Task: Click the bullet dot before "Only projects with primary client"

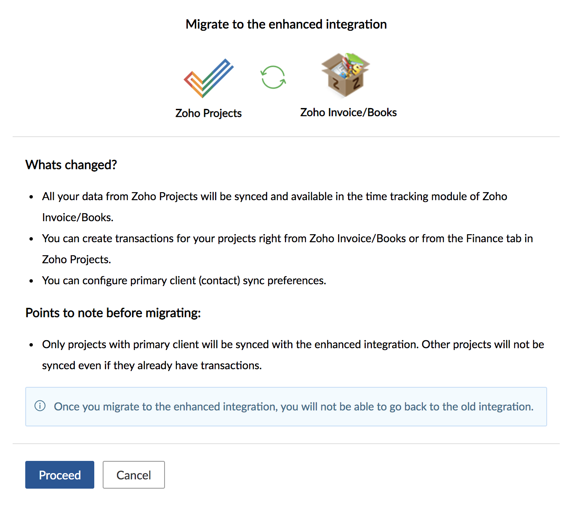Action: coord(31,345)
